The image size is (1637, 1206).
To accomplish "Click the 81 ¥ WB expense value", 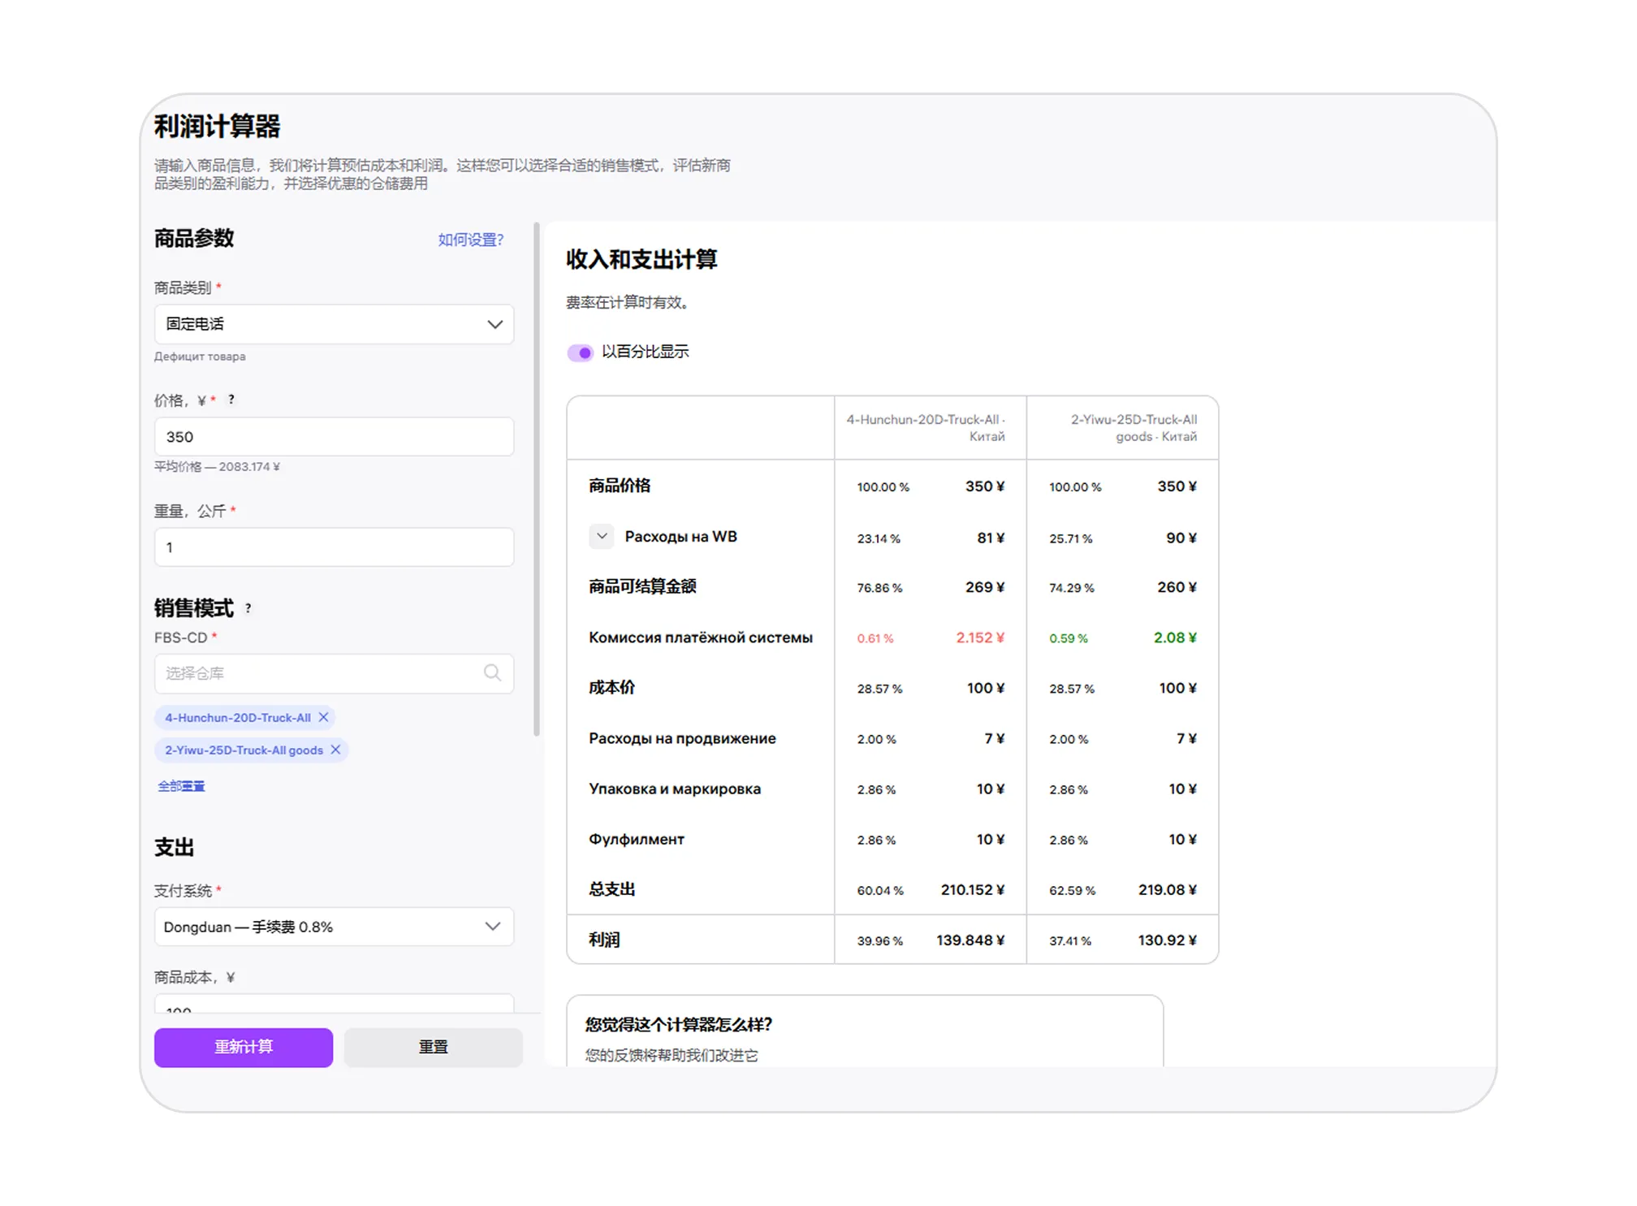I will pos(991,538).
